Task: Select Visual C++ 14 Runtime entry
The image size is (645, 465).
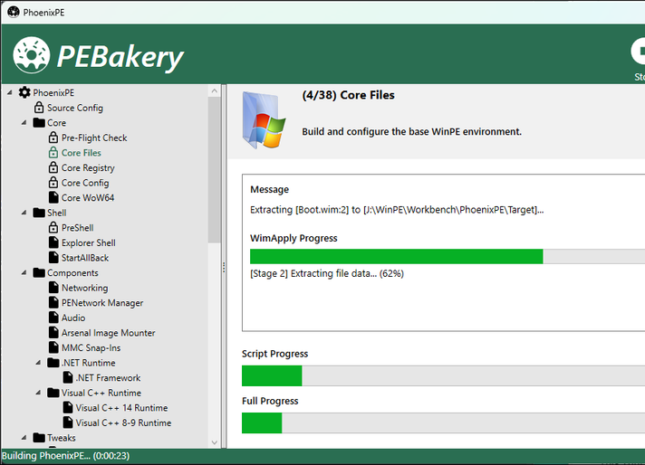Action: click(121, 407)
